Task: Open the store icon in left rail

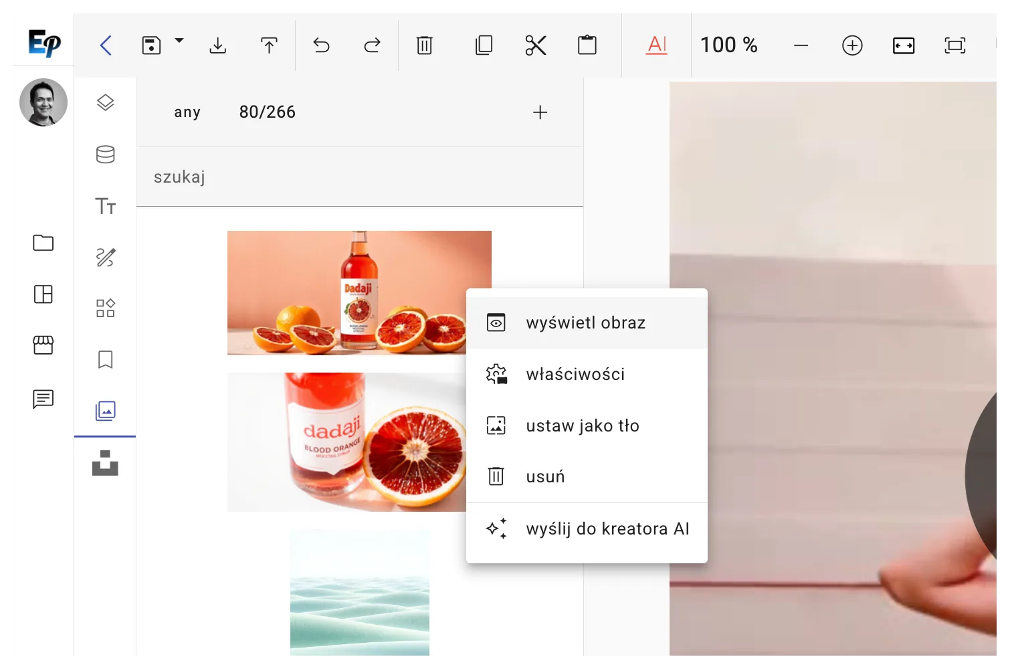Action: coord(43,345)
